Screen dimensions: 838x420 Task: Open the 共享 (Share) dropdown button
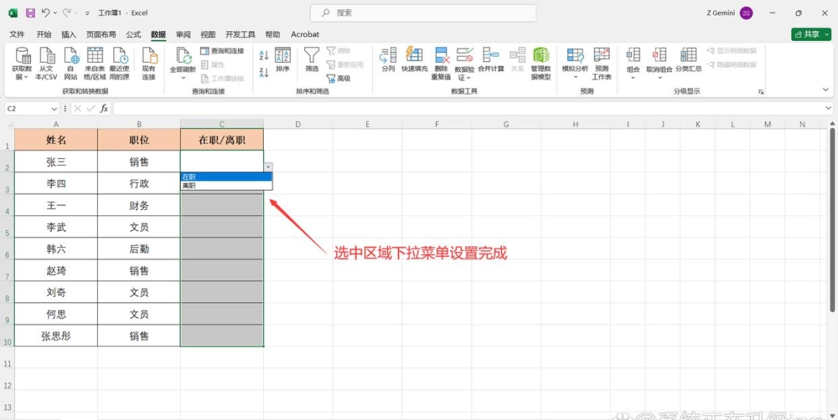812,34
